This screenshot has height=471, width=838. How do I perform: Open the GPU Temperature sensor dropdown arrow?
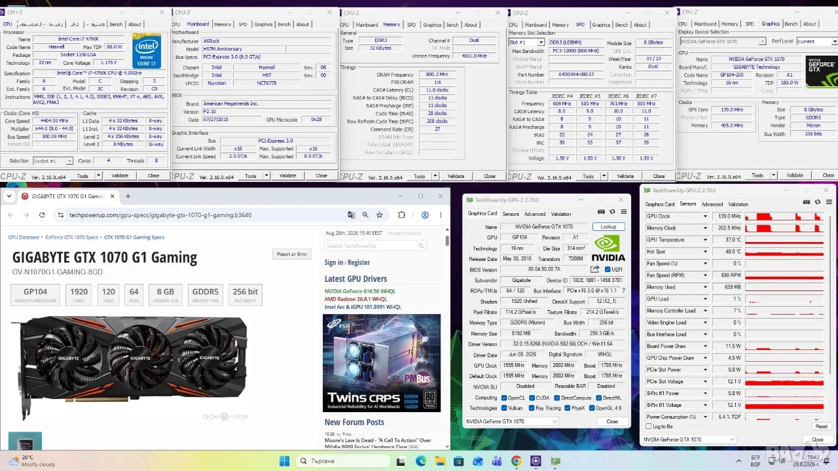705,240
